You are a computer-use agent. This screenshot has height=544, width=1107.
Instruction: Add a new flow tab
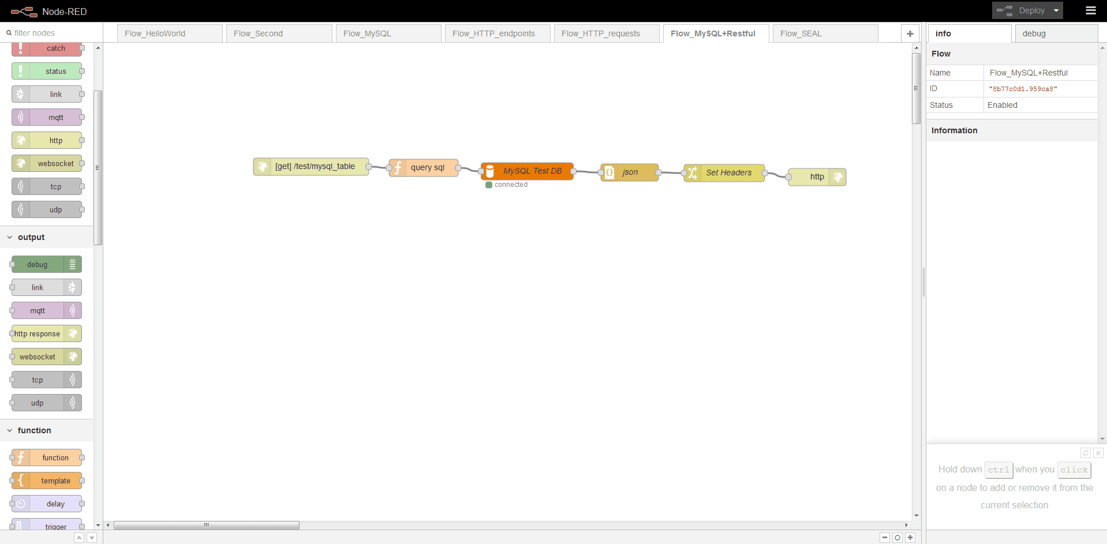(910, 33)
